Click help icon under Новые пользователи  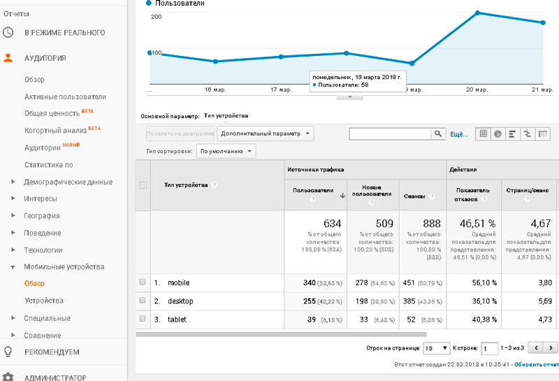pyautogui.click(x=372, y=203)
